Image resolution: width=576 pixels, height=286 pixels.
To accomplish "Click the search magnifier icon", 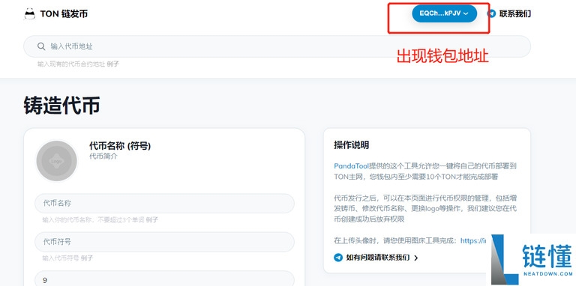I will pos(41,46).
